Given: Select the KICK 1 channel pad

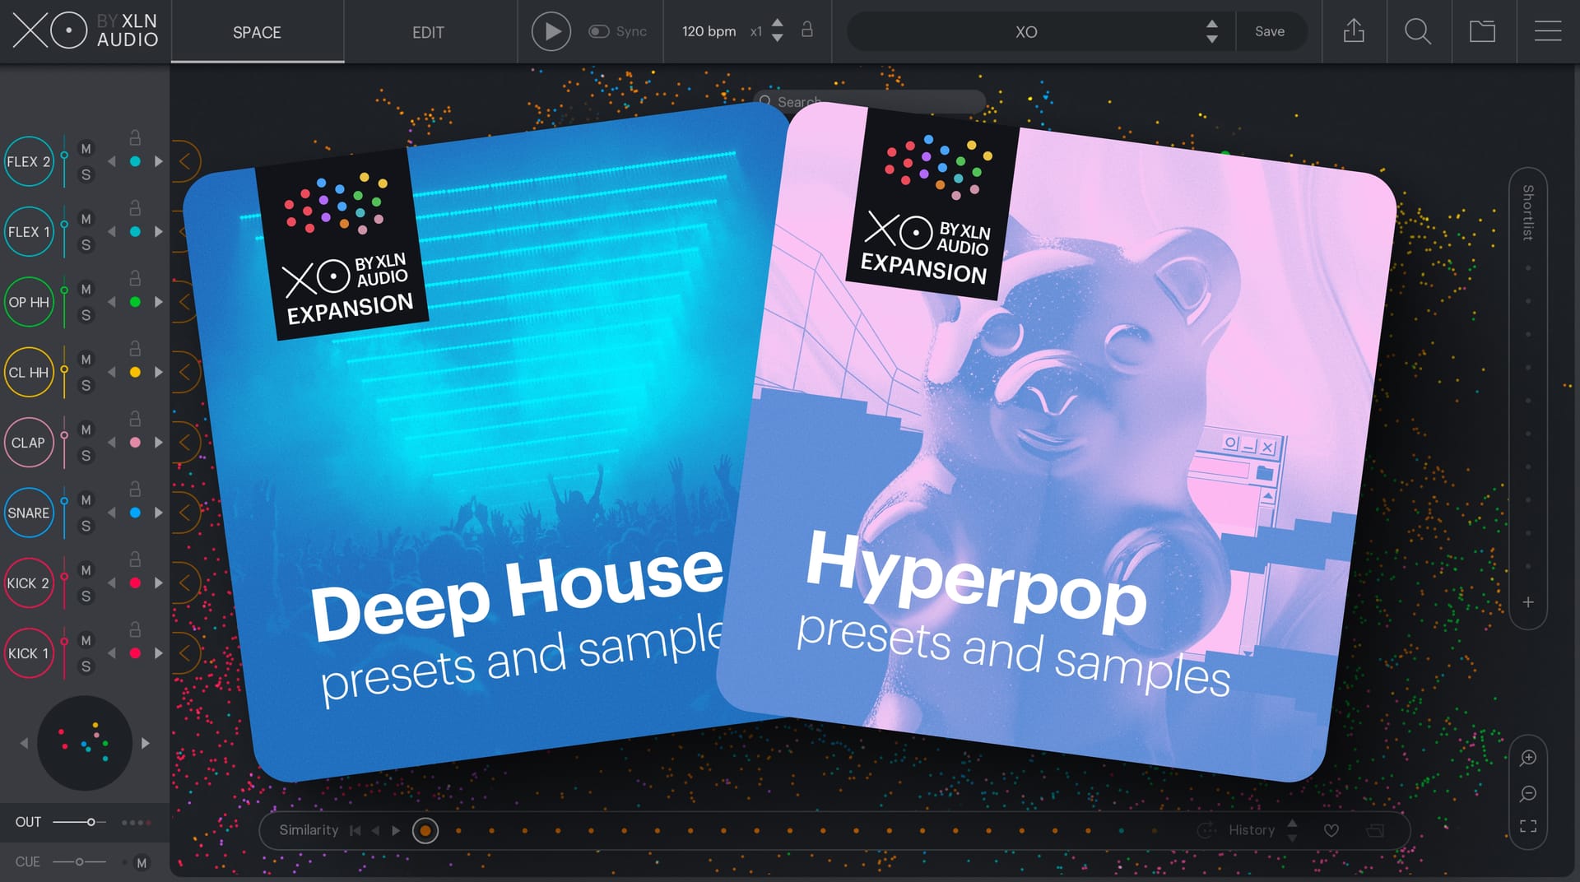Looking at the screenshot, I should (x=29, y=653).
